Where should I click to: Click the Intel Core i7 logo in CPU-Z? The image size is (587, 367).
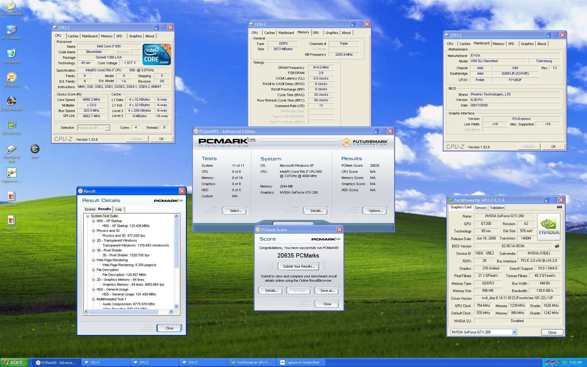tap(157, 54)
